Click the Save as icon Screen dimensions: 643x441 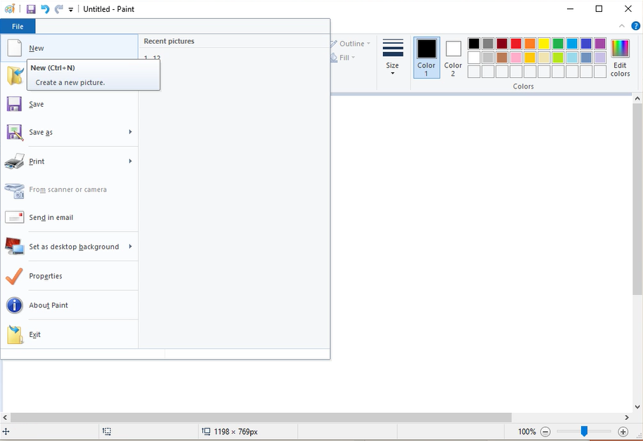(x=15, y=133)
